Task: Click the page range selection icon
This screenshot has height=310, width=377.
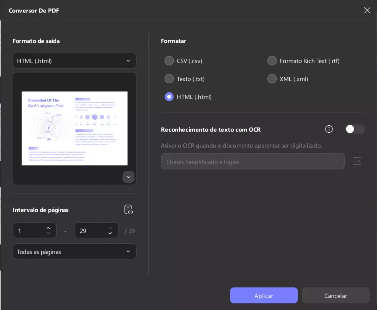Action: 128,209
